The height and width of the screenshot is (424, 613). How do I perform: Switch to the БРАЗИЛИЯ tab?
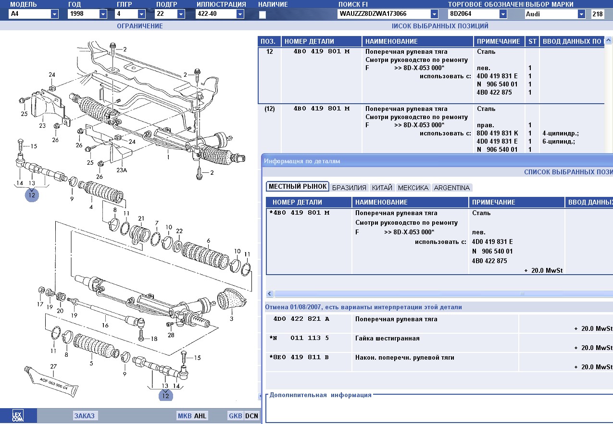coord(350,188)
